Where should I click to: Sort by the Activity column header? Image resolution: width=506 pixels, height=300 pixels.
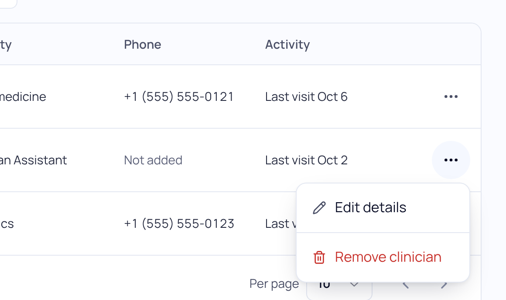pyautogui.click(x=287, y=44)
